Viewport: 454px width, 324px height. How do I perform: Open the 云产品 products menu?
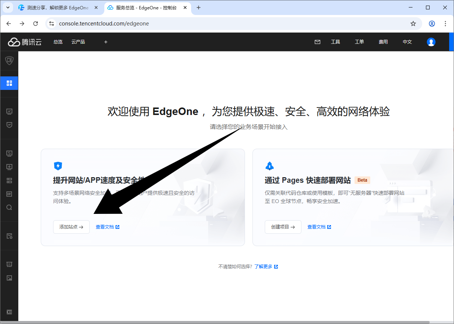coord(78,42)
